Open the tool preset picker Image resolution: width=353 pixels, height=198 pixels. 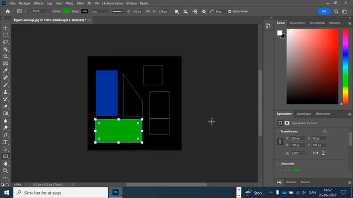click(x=22, y=11)
